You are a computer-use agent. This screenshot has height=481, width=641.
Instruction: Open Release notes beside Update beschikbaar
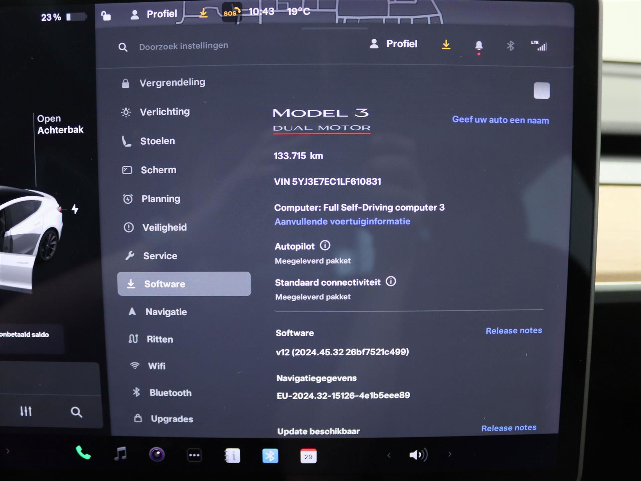pyautogui.click(x=509, y=428)
